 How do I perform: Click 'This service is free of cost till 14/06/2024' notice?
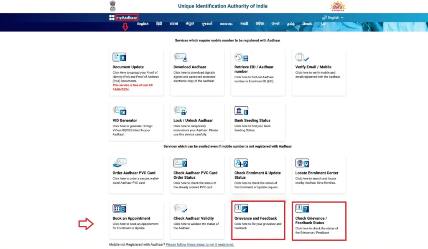132,87
